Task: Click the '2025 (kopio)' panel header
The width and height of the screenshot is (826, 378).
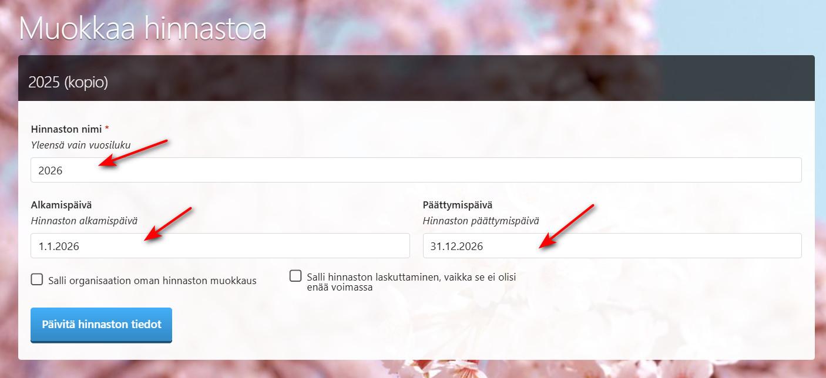Action: tap(417, 78)
